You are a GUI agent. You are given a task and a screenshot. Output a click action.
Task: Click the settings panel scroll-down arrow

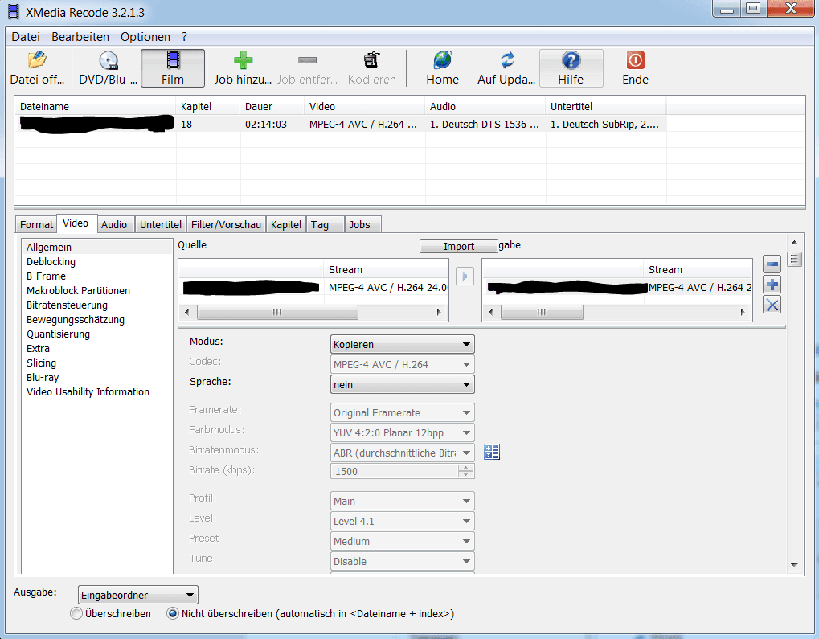(x=794, y=565)
